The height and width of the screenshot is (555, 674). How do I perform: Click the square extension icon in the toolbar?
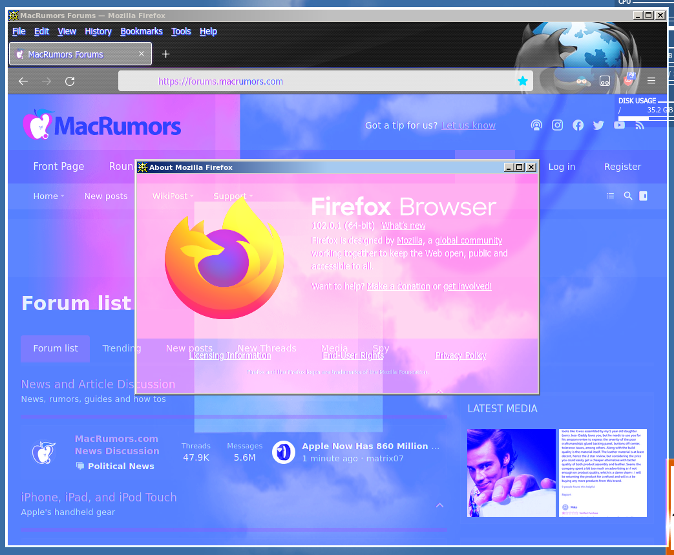pyautogui.click(x=604, y=81)
